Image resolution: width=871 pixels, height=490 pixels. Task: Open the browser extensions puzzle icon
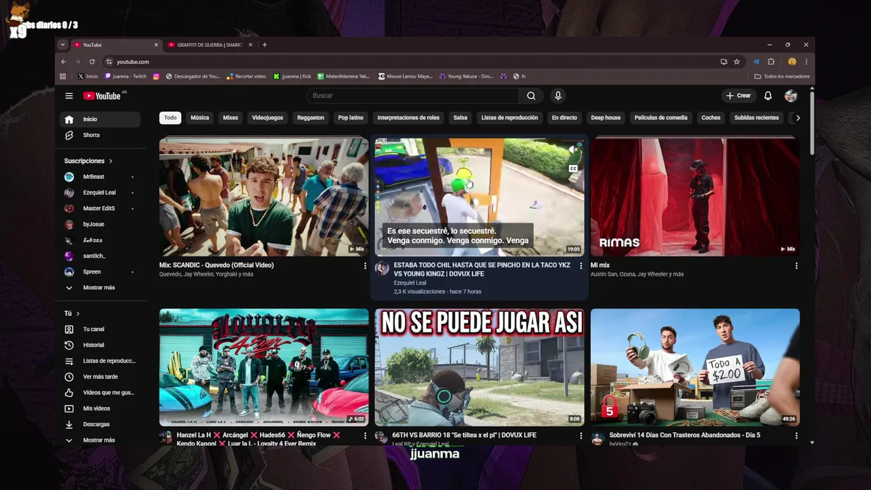click(771, 62)
